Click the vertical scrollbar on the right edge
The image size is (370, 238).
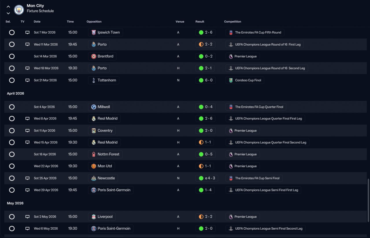368,200
